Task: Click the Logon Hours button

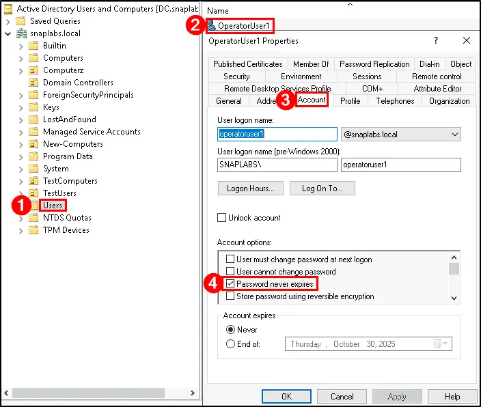Action: [x=251, y=188]
